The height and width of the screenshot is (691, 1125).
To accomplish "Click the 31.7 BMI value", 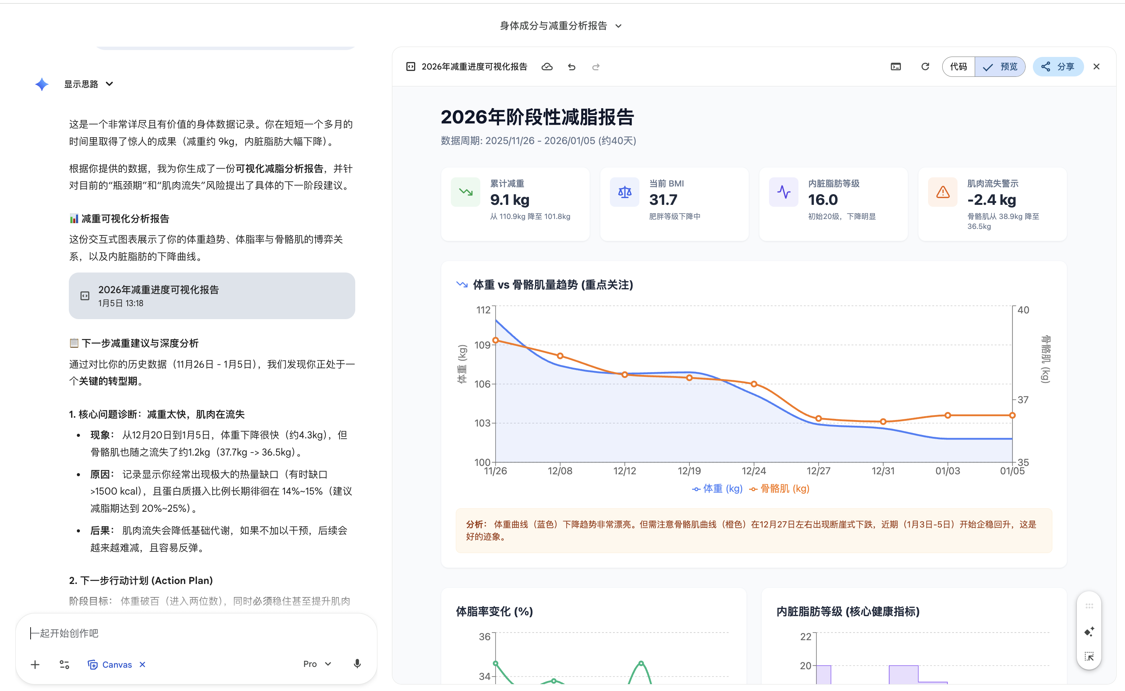I will pyautogui.click(x=663, y=200).
